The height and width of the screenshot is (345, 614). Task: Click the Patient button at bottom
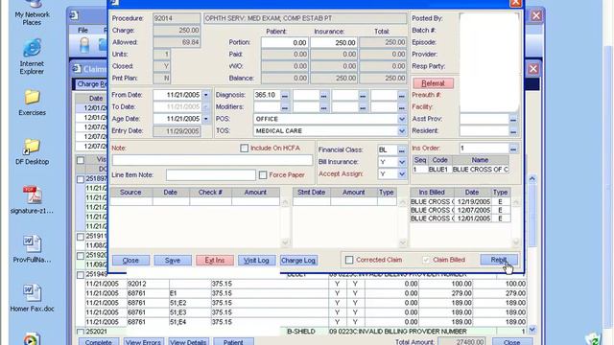[233, 342]
